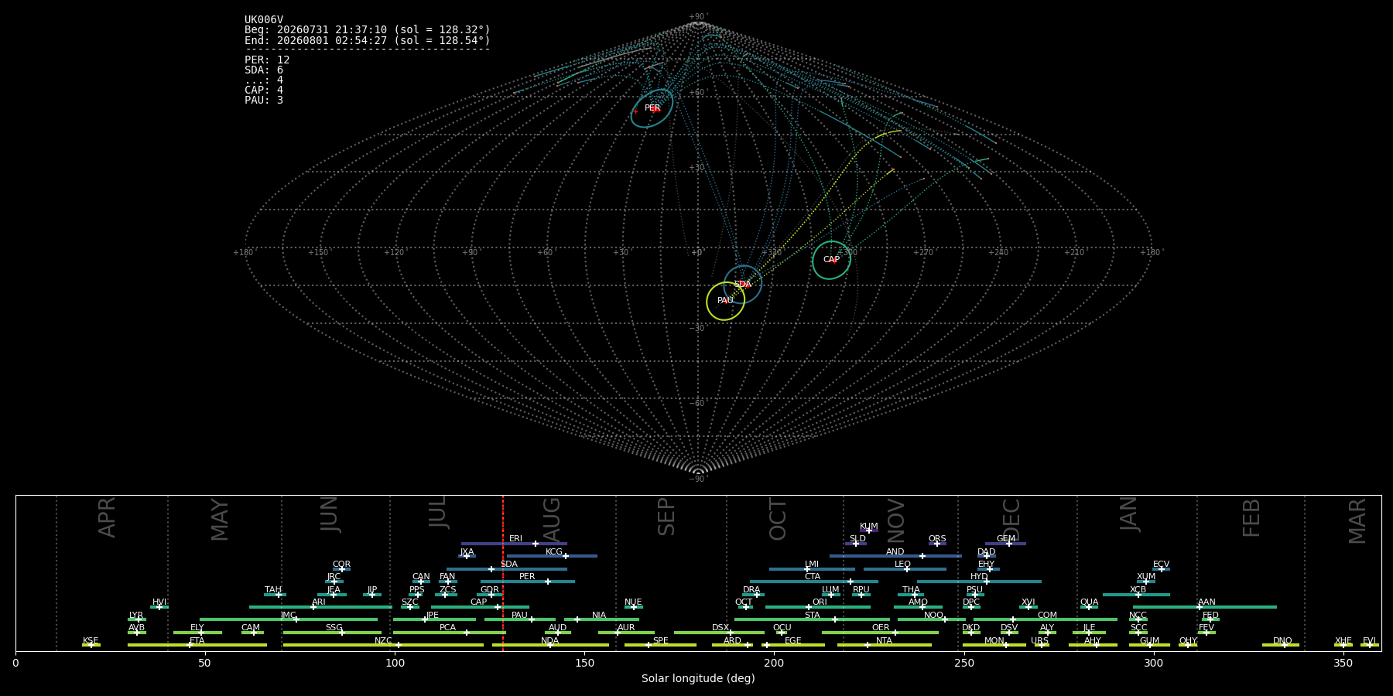This screenshot has height=696, width=1393.
Task: Click the AND shower bar in timeline
Action: tap(895, 556)
